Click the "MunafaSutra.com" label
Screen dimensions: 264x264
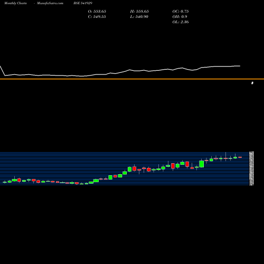click(50, 3)
